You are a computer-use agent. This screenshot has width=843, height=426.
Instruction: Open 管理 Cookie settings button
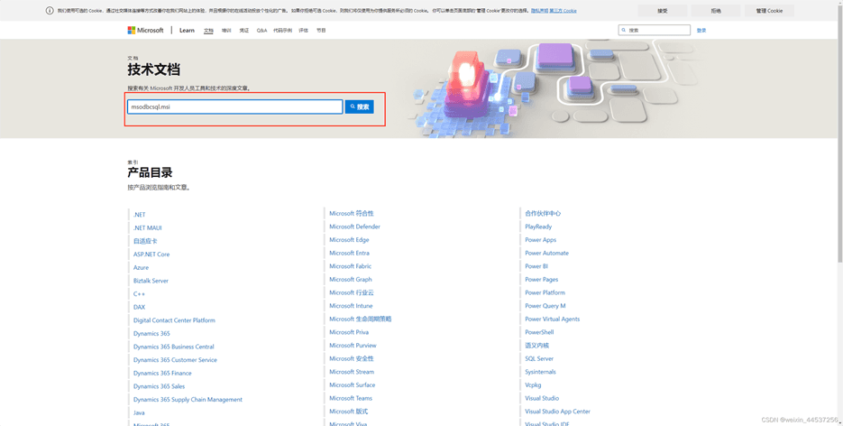coord(769,11)
